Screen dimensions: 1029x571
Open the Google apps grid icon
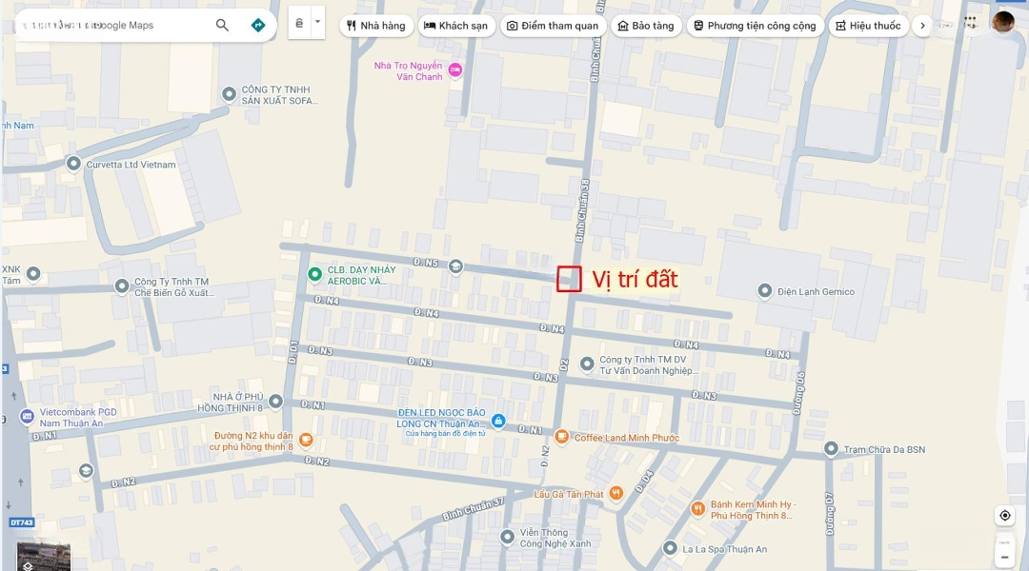point(971,22)
